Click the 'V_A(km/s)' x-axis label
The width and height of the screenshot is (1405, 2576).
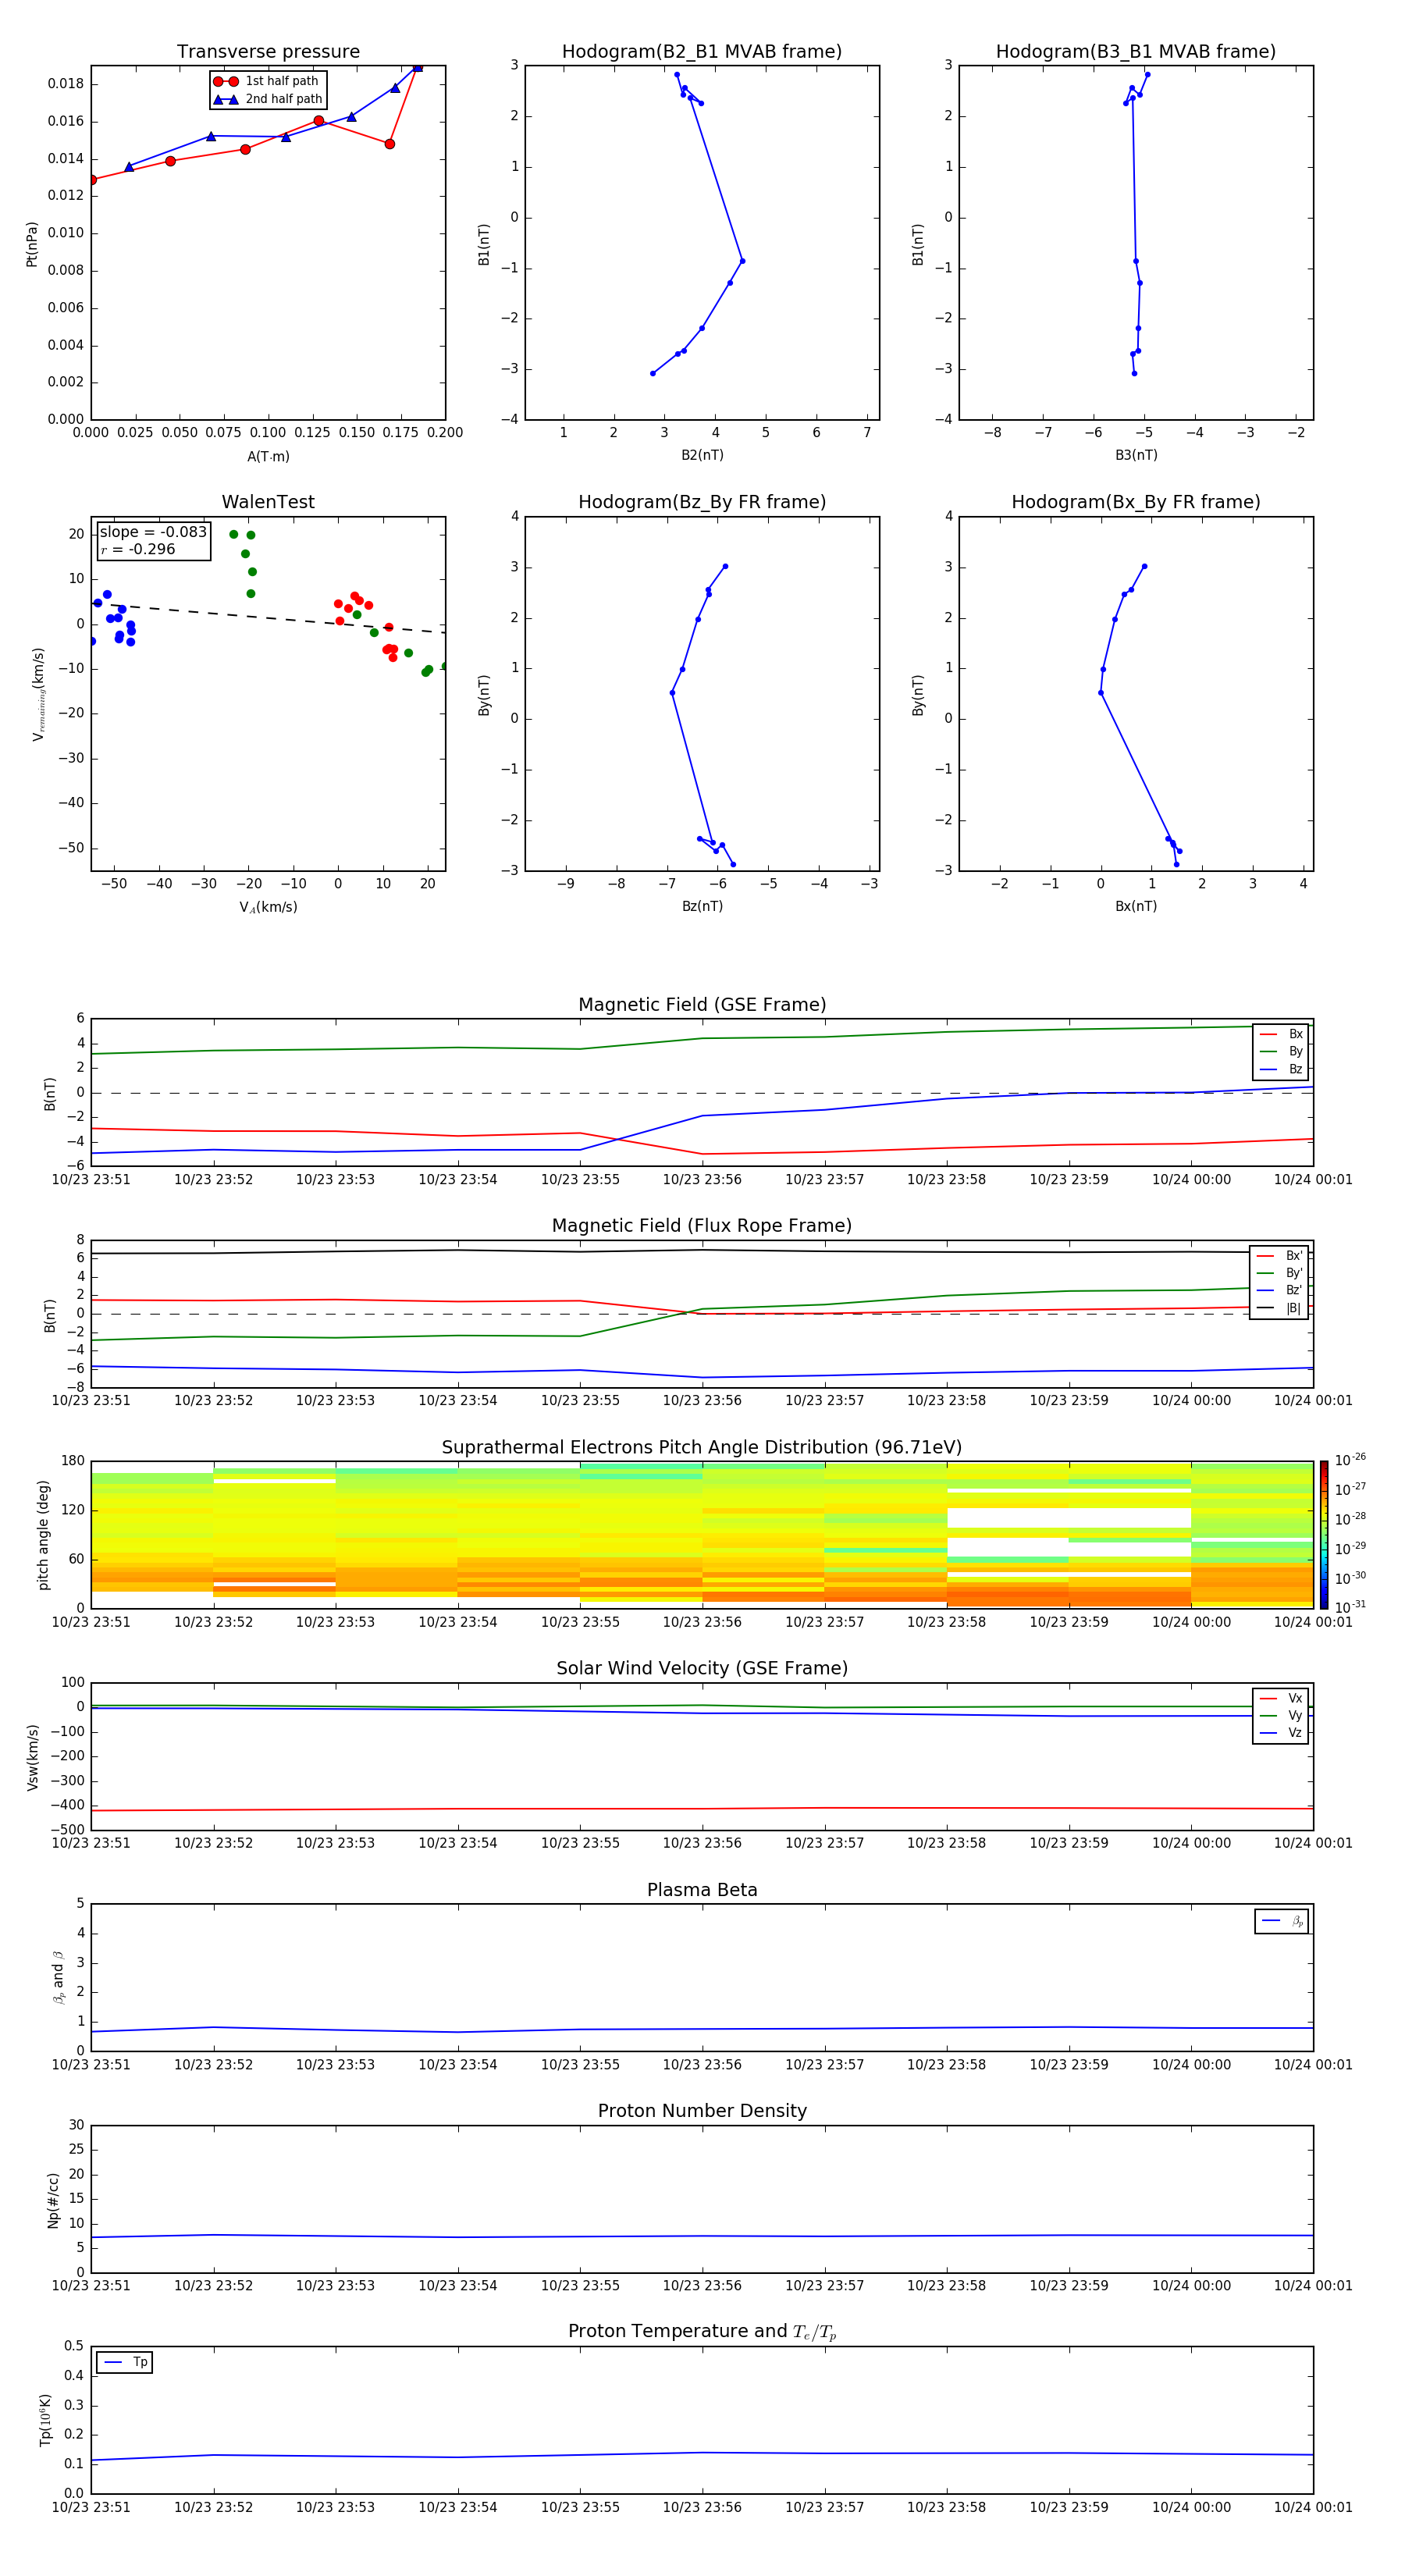point(268,907)
